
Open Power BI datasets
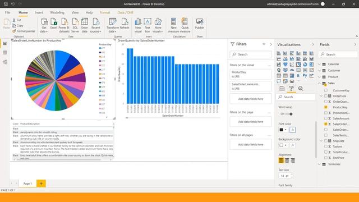64,25
